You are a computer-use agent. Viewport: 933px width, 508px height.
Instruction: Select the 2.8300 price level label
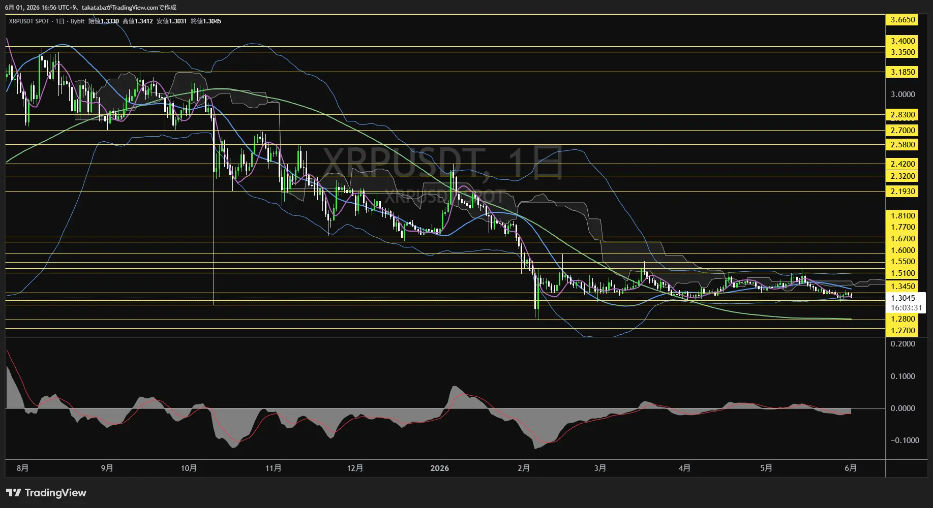tap(903, 115)
